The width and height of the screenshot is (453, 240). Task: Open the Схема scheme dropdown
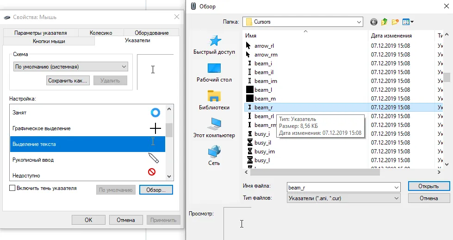point(70,67)
